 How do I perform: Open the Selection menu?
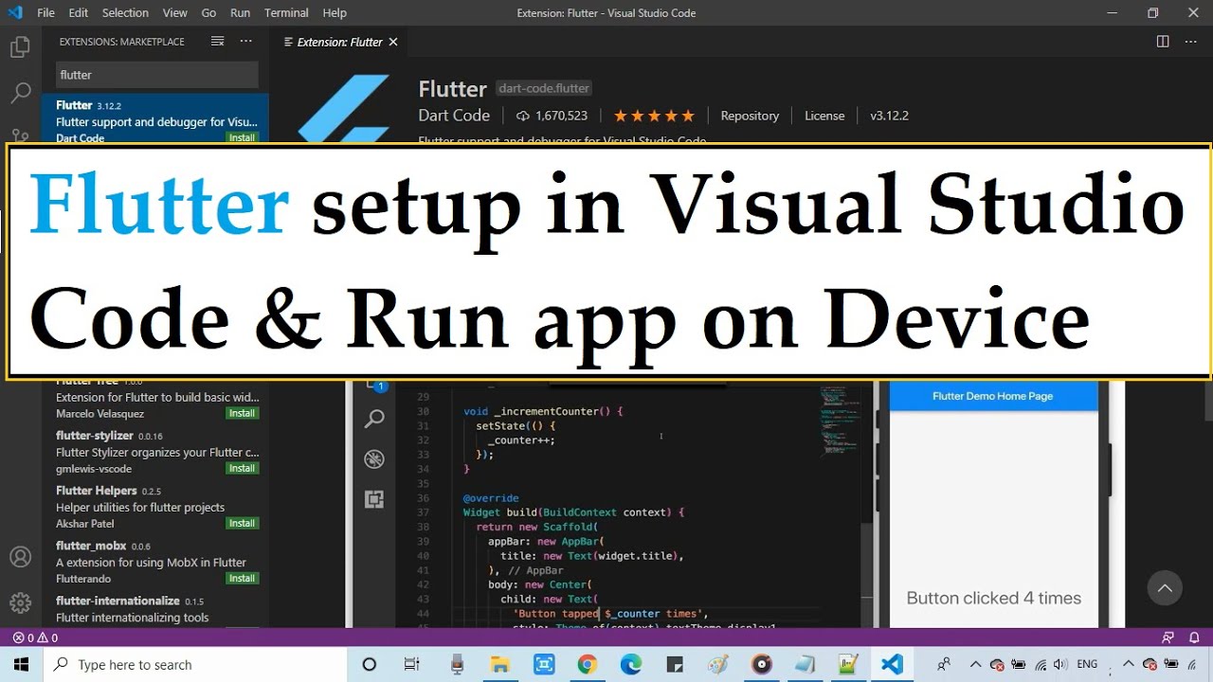pyautogui.click(x=125, y=12)
